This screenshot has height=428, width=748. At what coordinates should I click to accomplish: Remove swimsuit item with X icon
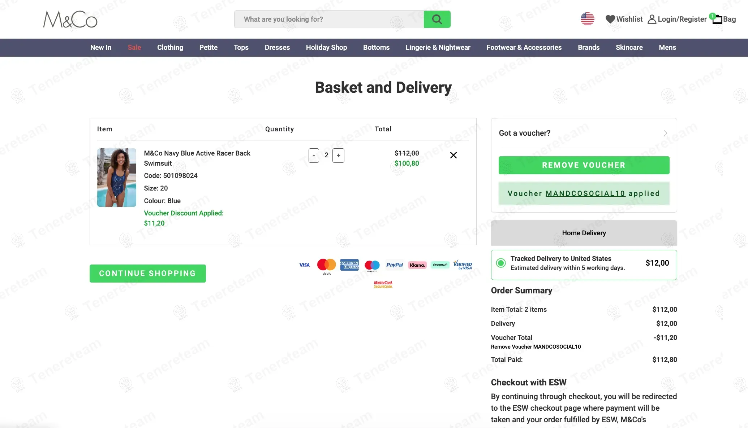453,155
